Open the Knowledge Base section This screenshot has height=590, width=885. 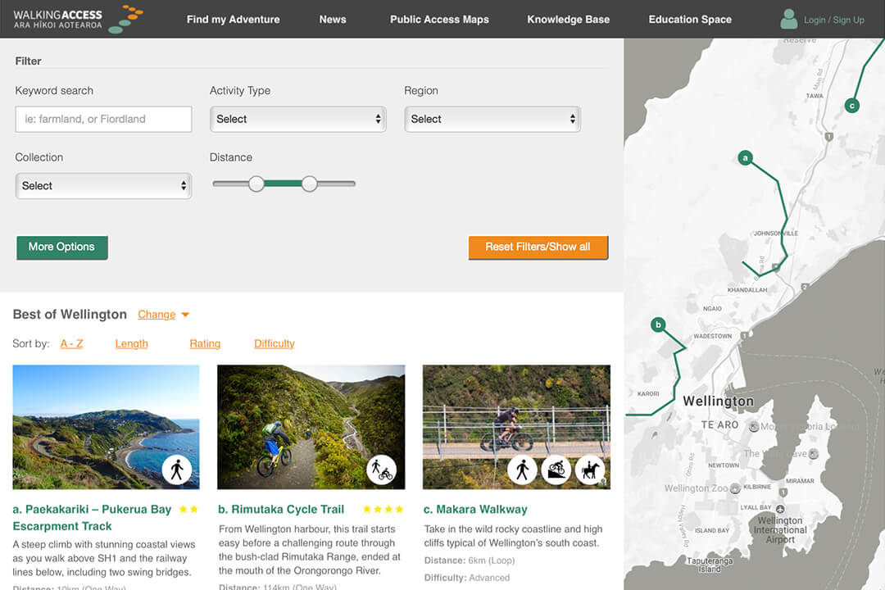(x=569, y=19)
